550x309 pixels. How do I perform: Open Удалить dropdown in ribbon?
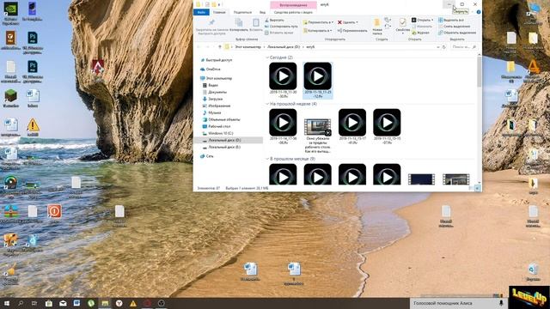(x=348, y=22)
